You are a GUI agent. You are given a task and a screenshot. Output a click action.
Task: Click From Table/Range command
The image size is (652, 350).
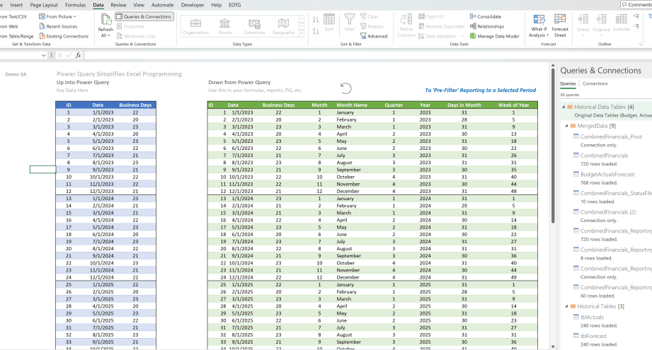(x=16, y=36)
